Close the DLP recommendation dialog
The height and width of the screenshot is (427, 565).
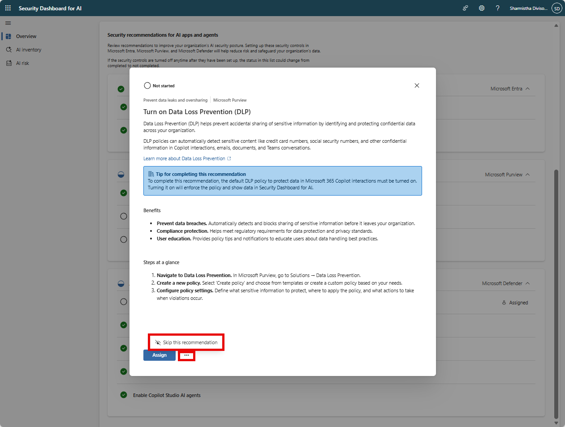[417, 85]
